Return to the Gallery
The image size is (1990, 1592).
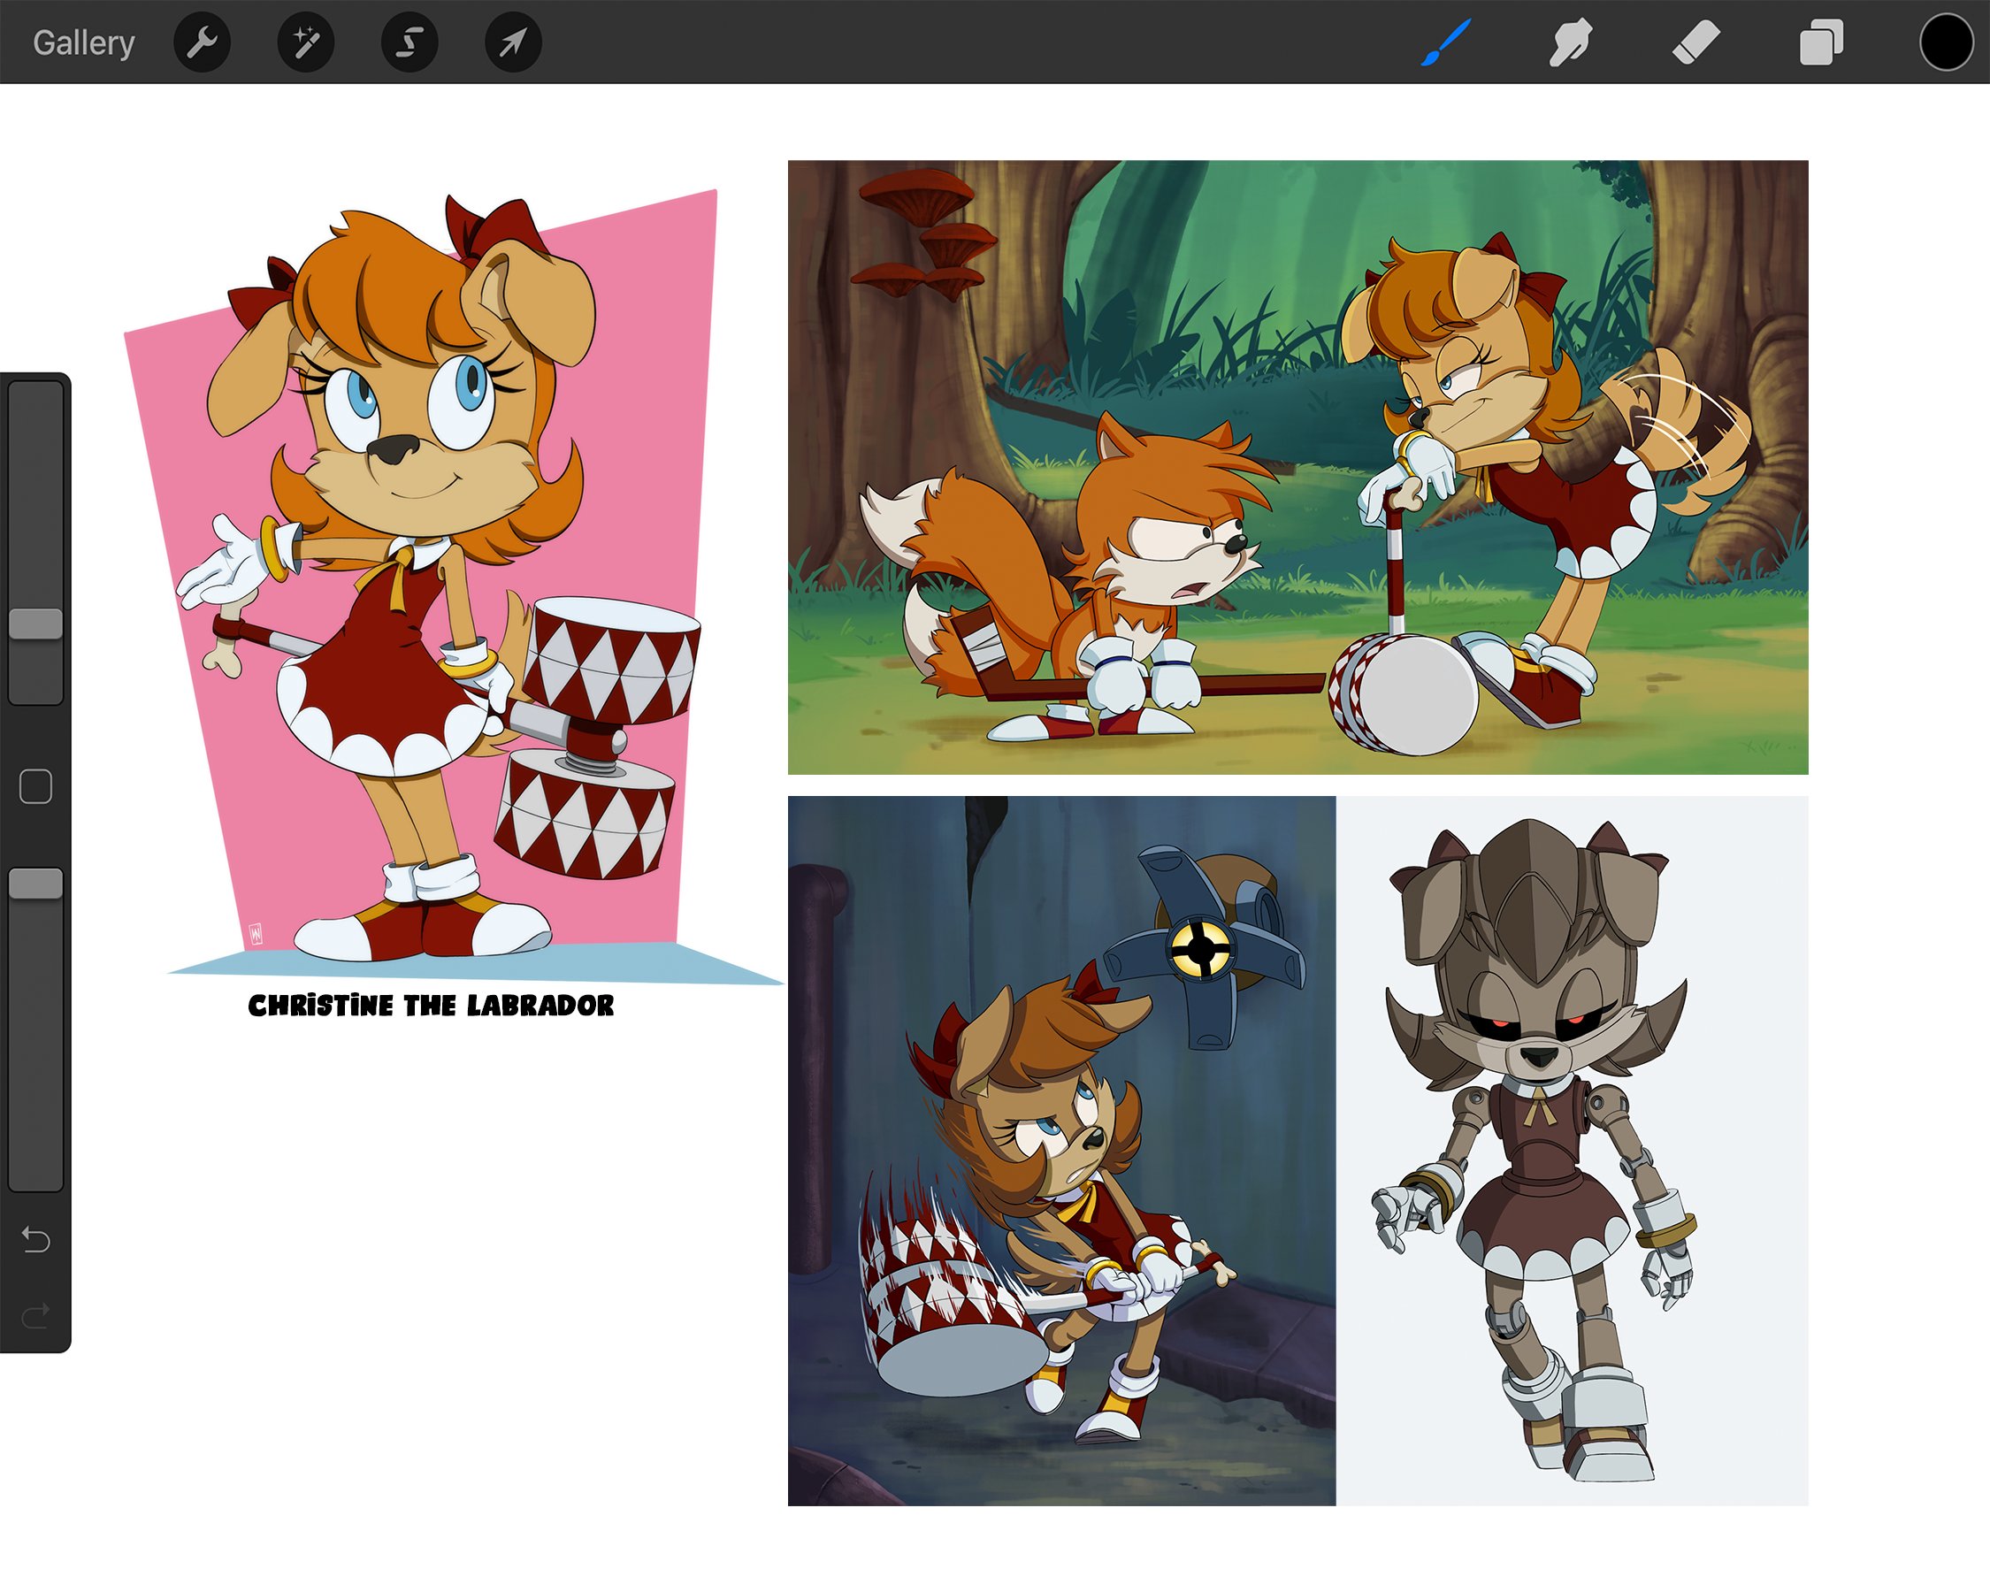coord(84,42)
